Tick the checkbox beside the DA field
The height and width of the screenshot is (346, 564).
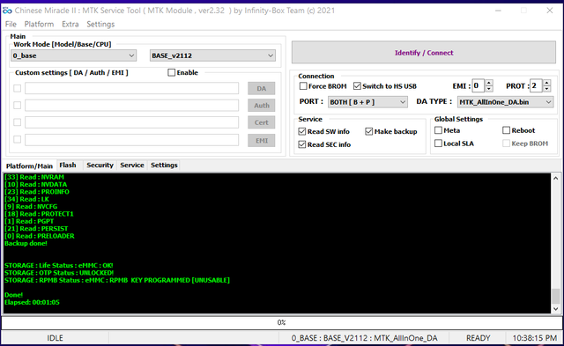17,88
